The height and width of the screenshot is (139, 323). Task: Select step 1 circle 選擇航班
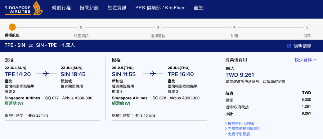pyautogui.click(x=12, y=27)
